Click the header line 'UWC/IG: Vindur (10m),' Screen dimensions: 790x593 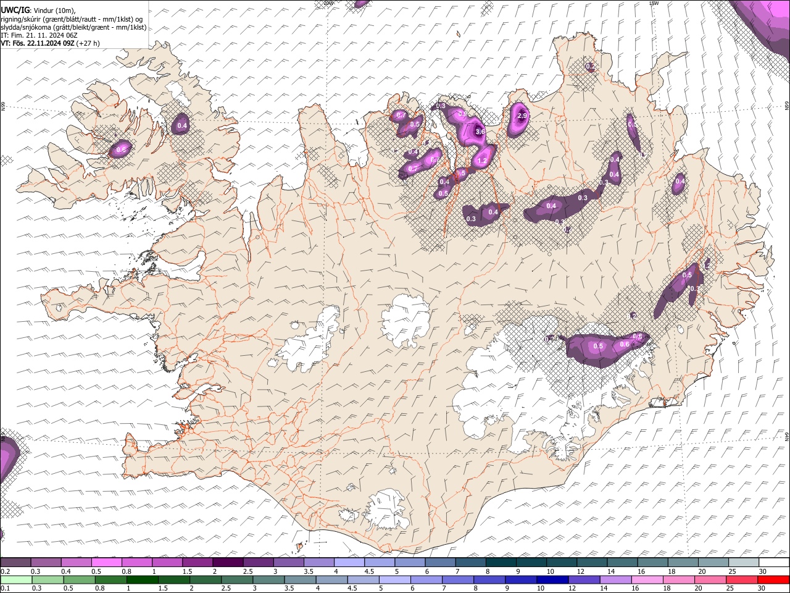click(38, 10)
